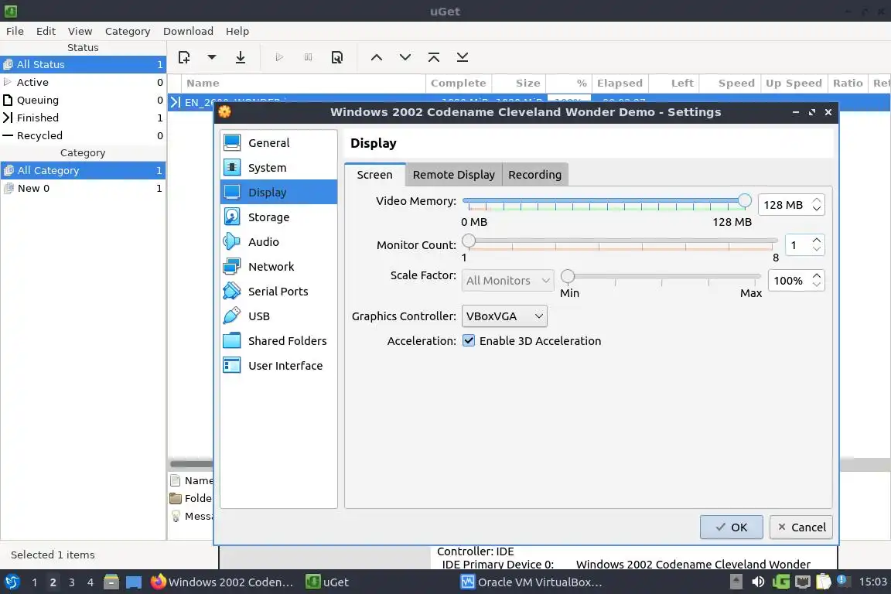Viewport: 891px width, 594px height.
Task: Switch to the Recording tab
Action: [534, 175]
